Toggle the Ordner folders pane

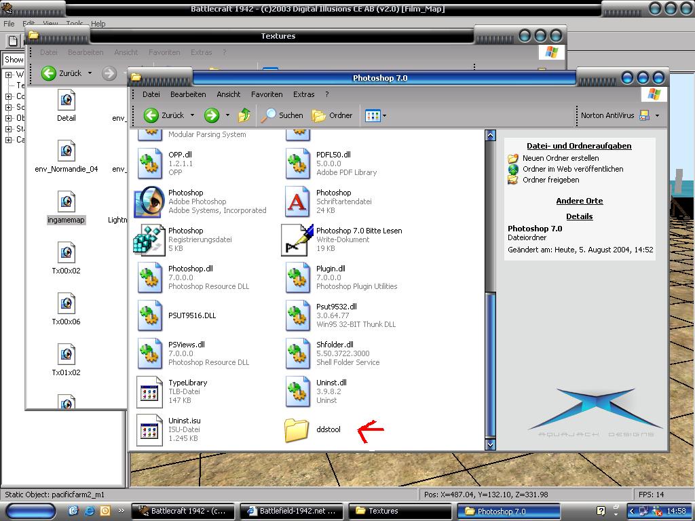click(332, 115)
